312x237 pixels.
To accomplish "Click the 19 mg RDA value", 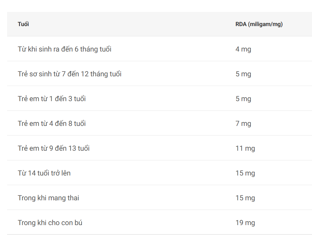I will pyautogui.click(x=245, y=223).
